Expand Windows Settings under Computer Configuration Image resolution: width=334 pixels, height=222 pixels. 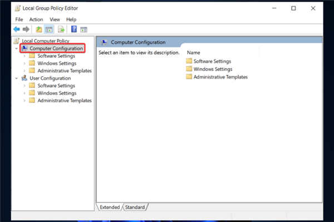click(x=24, y=63)
